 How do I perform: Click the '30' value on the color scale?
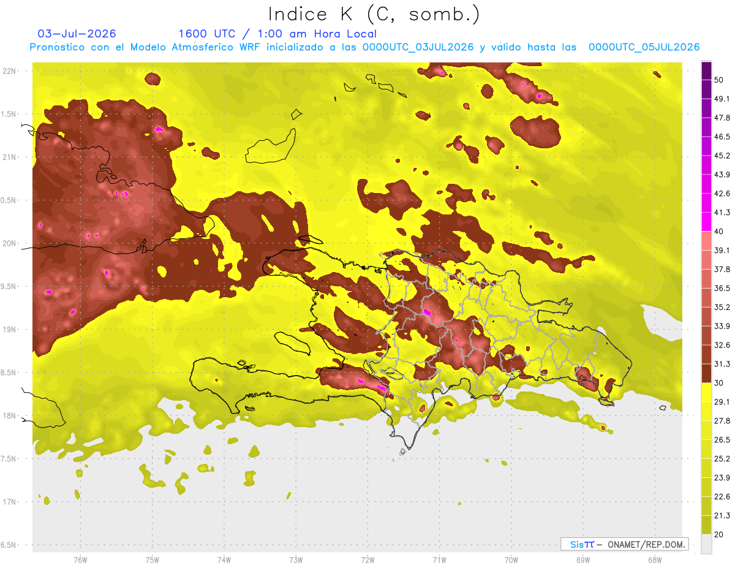(719, 383)
